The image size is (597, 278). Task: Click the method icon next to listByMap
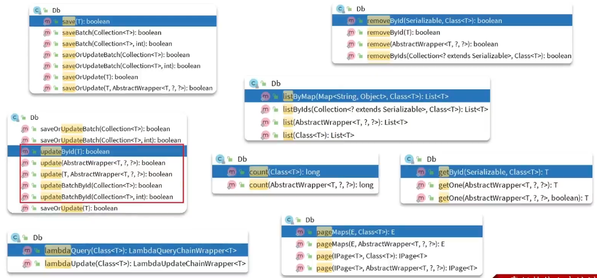click(265, 96)
